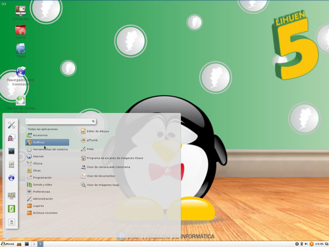329x247 pixels.
Task: Launch Visor de imágenes (eog)
Action: (102, 185)
